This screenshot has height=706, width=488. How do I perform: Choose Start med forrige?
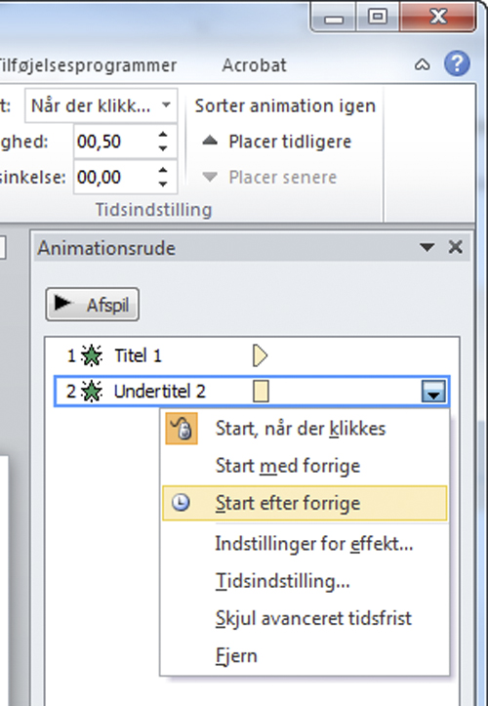coord(288,466)
